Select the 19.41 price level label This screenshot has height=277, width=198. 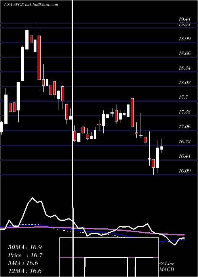[x=185, y=19]
